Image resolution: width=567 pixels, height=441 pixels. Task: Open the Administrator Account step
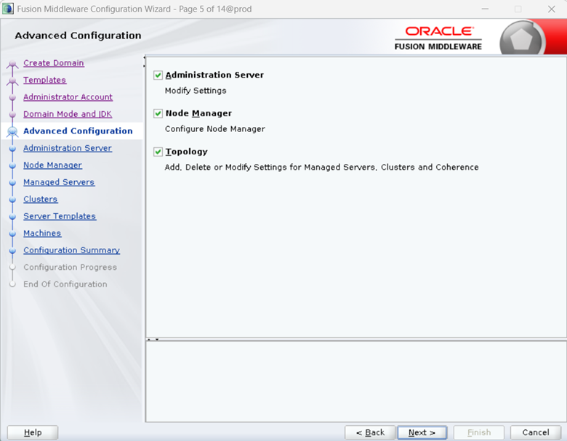pos(68,96)
